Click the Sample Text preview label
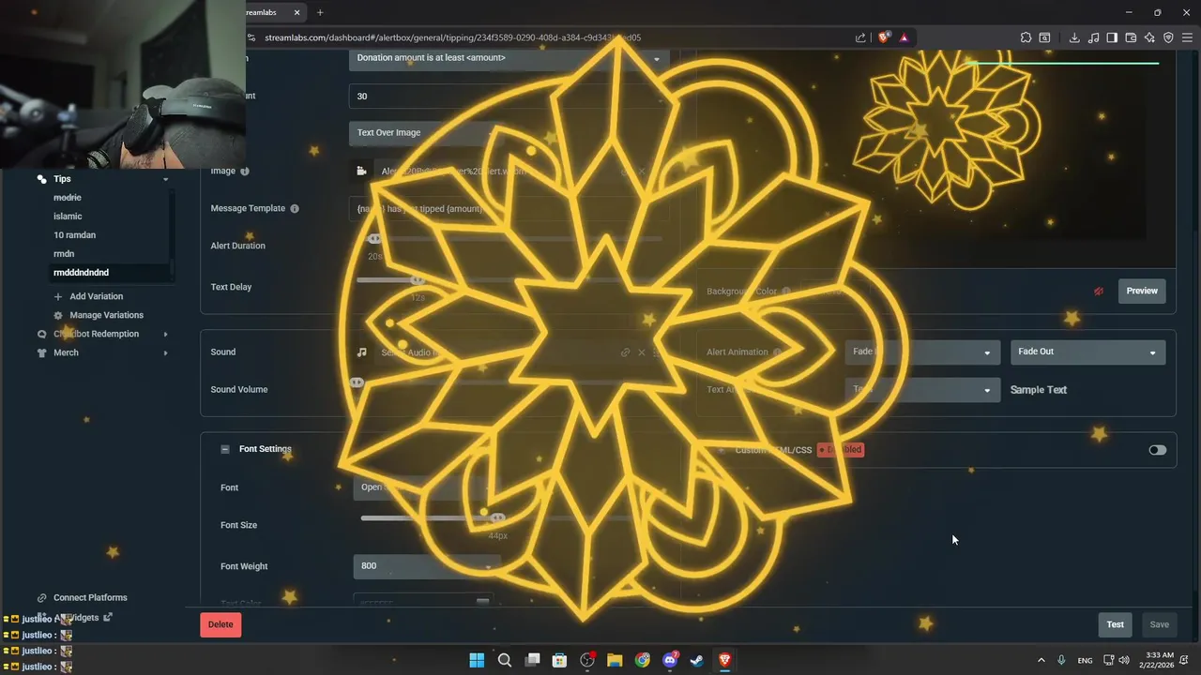Viewport: 1201px width, 675px height. 1039,390
